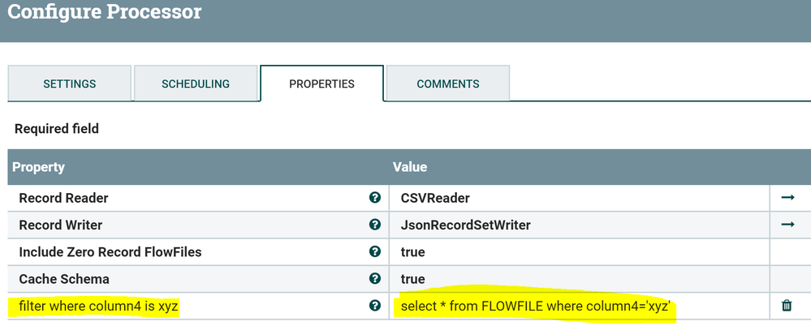Click help icon for Record Reader
811x326 pixels.
pyautogui.click(x=374, y=198)
